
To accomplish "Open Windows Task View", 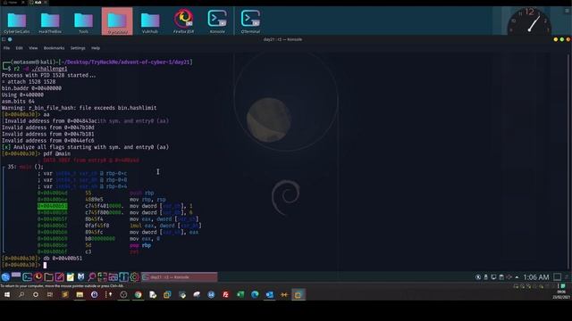I will pos(50,295).
